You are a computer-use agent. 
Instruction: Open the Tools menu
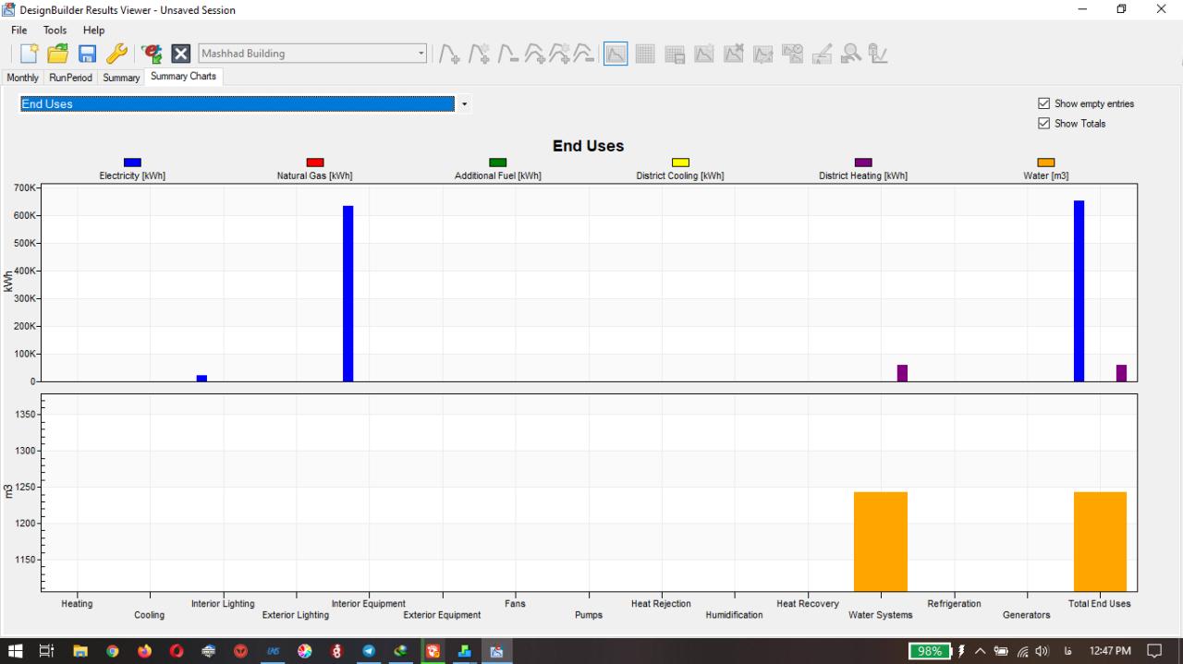click(55, 30)
